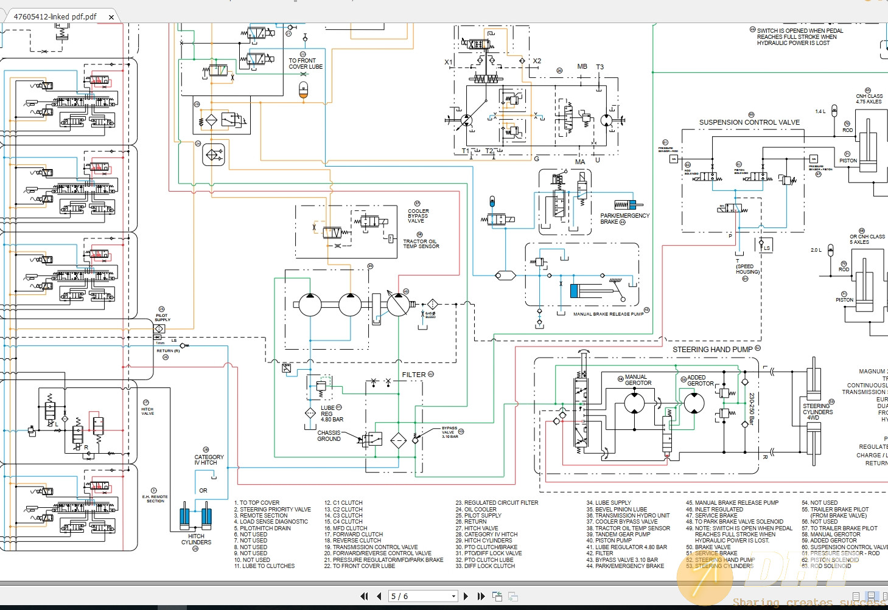Open the page number dropdown arrow

tap(453, 597)
